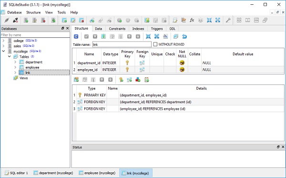Click the add column icon in Structure toolbar
This screenshot has width=286, height=178.
coord(103,37)
